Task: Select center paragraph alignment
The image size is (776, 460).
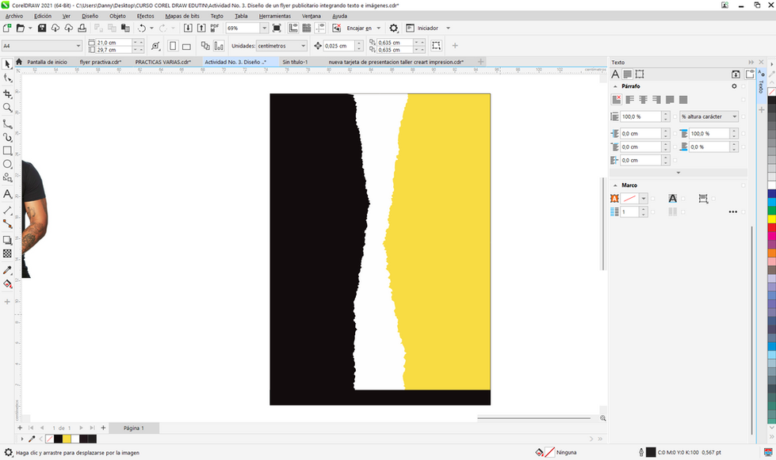Action: point(643,100)
